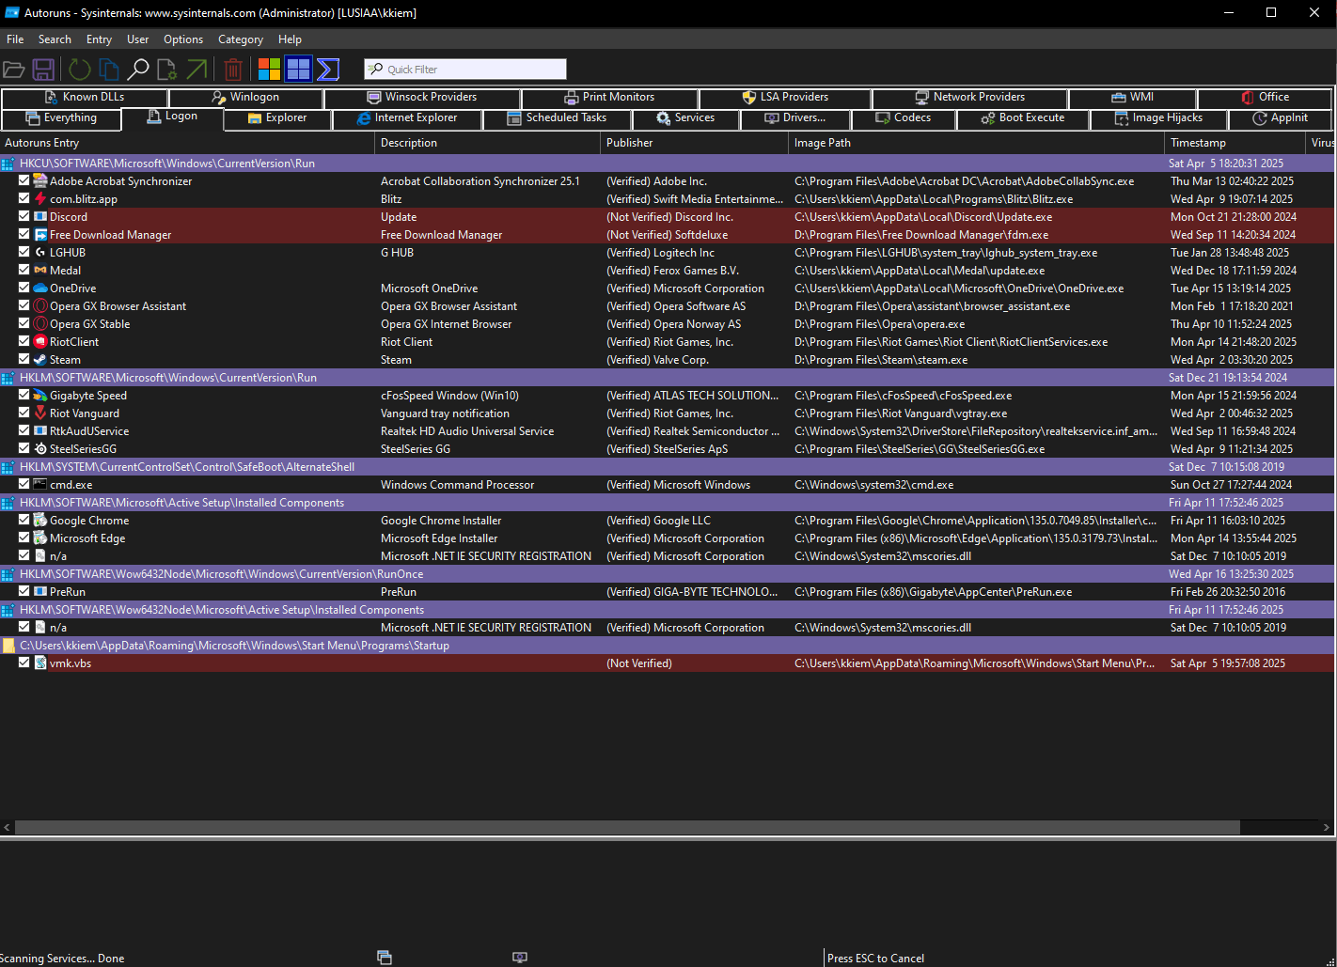Toggle the blue Windows logo filter icon
This screenshot has width=1337, height=967.
[298, 69]
